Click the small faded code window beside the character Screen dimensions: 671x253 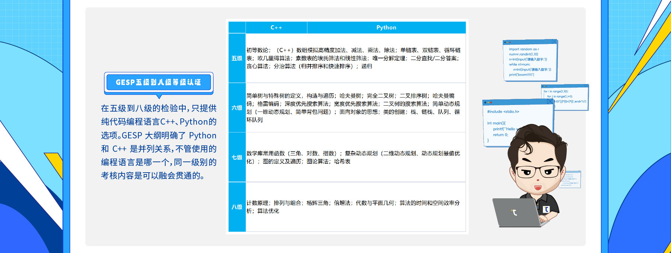[571, 179]
